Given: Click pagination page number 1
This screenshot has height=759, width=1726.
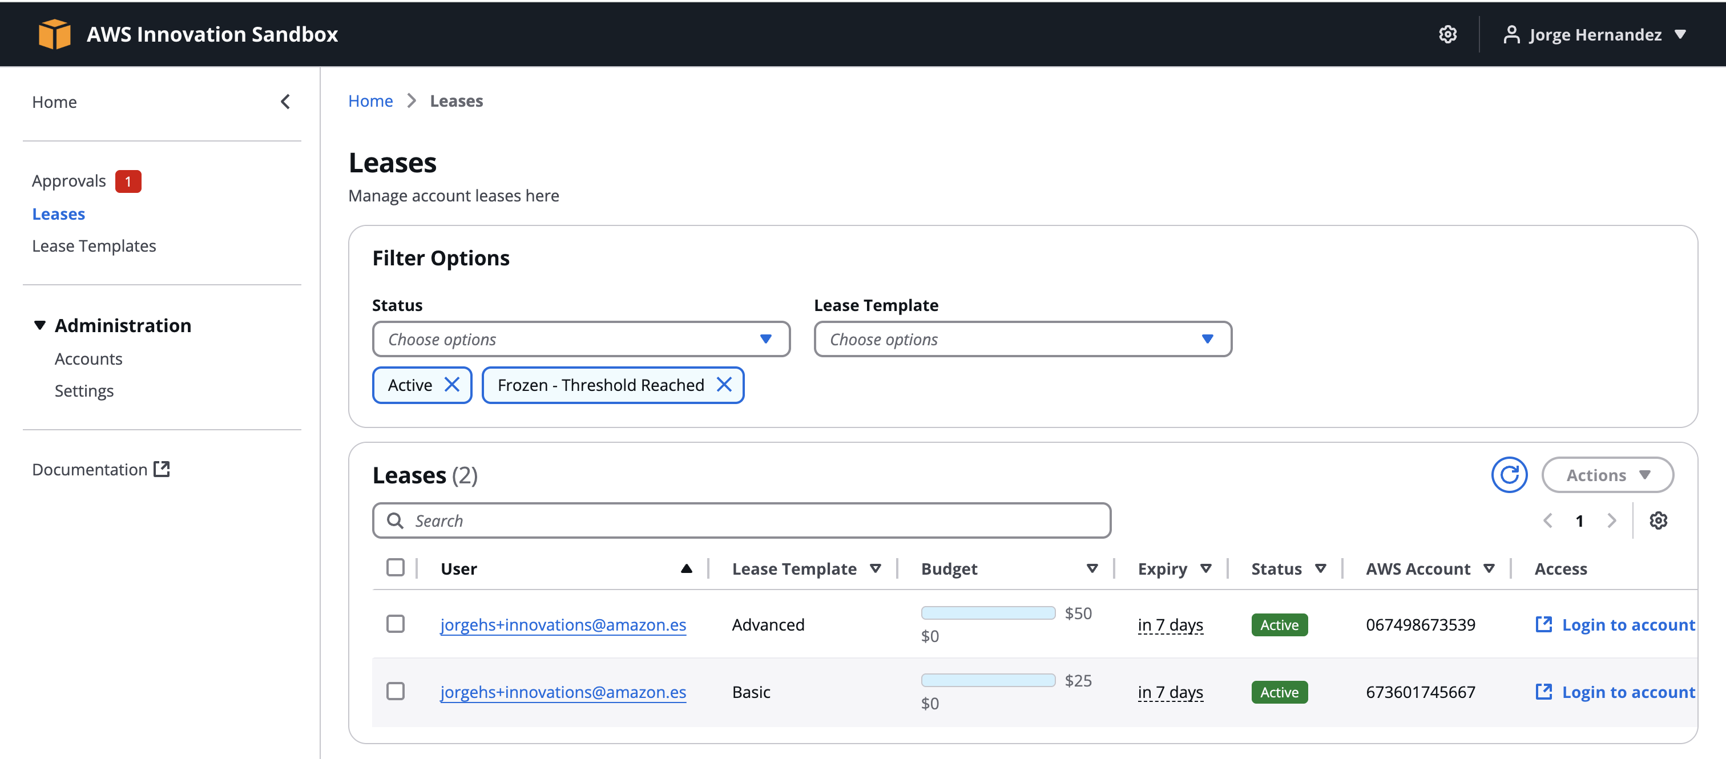Looking at the screenshot, I should click(x=1579, y=520).
